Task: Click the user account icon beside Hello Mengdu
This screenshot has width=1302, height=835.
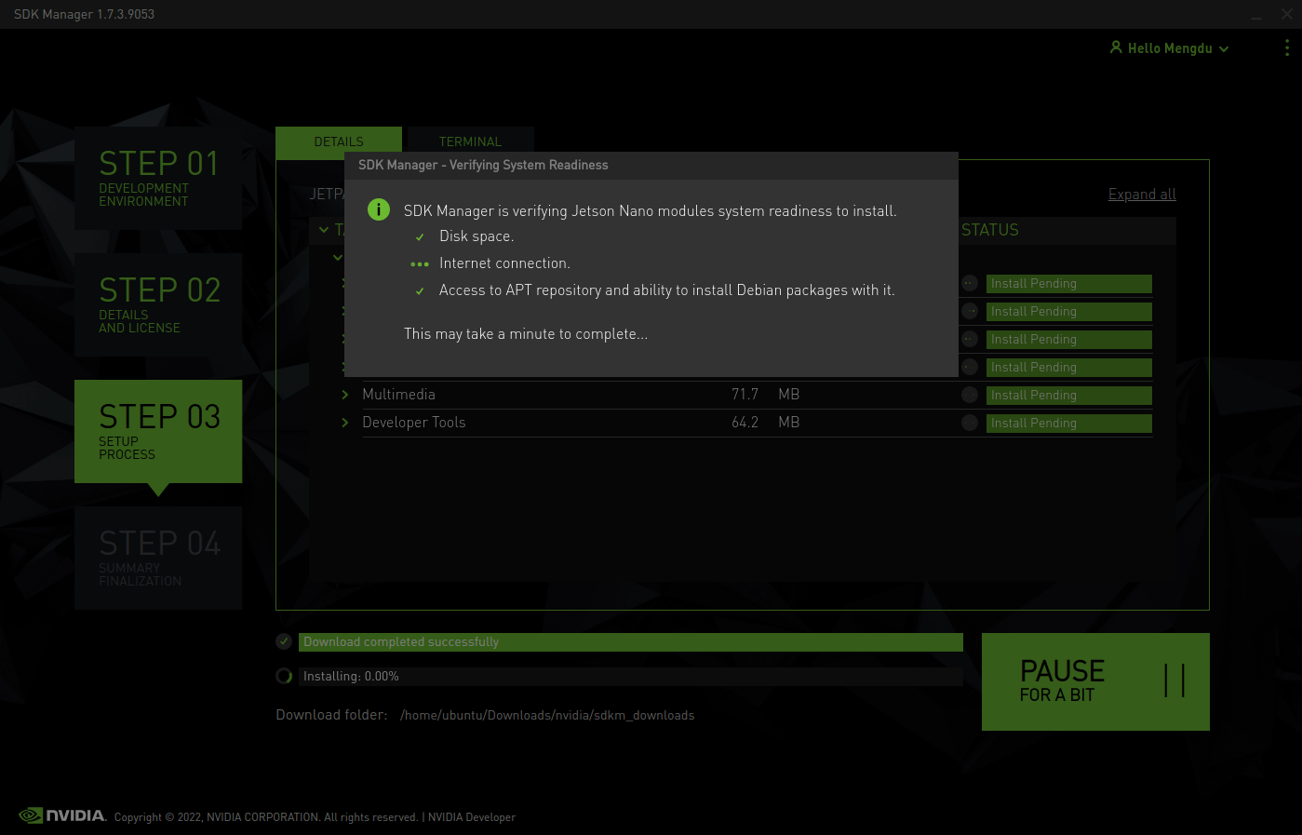Action: [1116, 47]
